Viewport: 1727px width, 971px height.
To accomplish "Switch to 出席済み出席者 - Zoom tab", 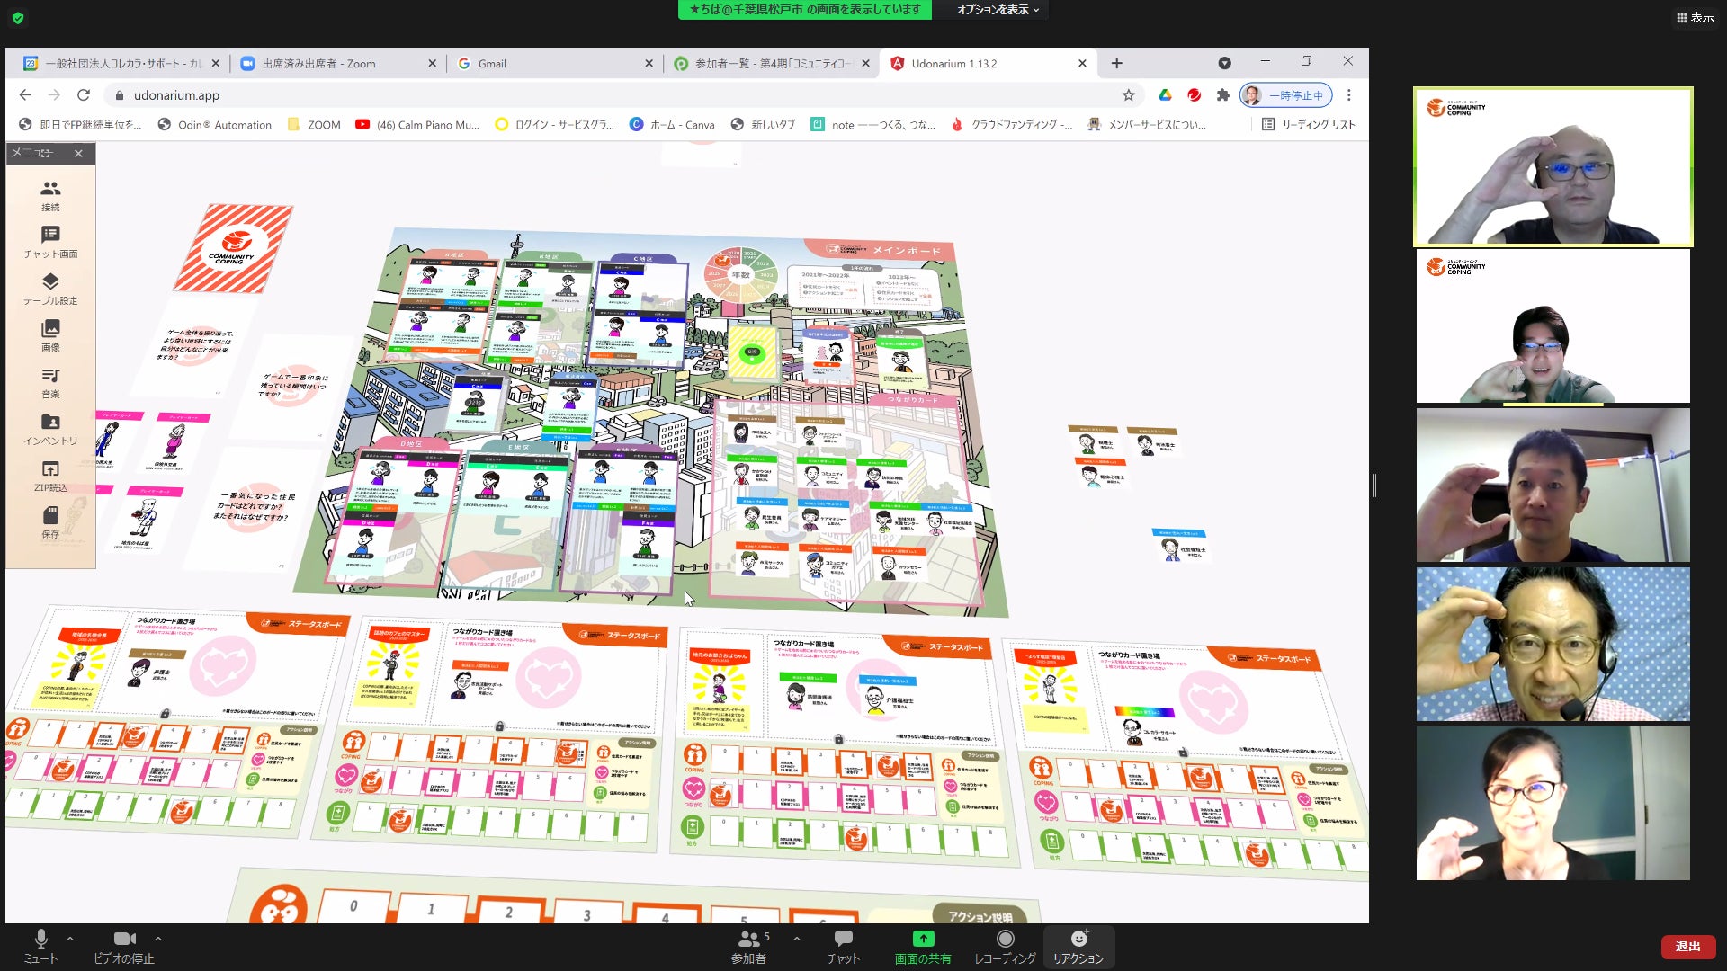I will click(x=318, y=64).
